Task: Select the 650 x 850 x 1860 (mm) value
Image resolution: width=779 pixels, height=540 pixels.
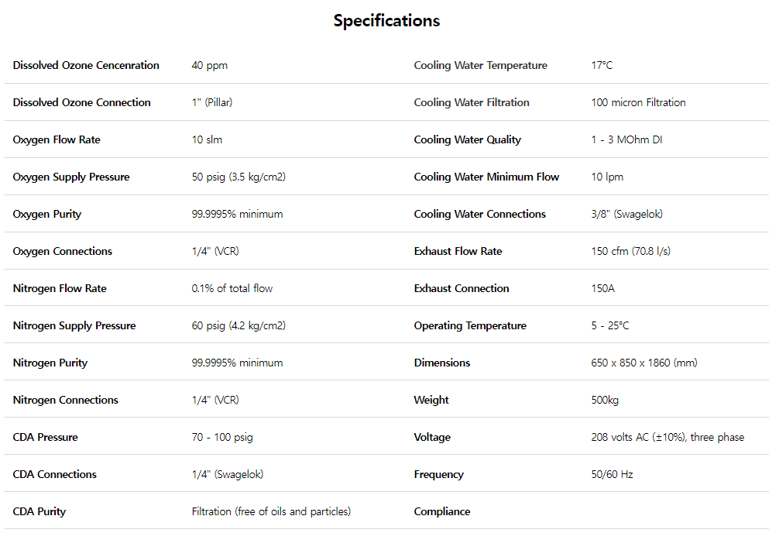Action: click(643, 363)
